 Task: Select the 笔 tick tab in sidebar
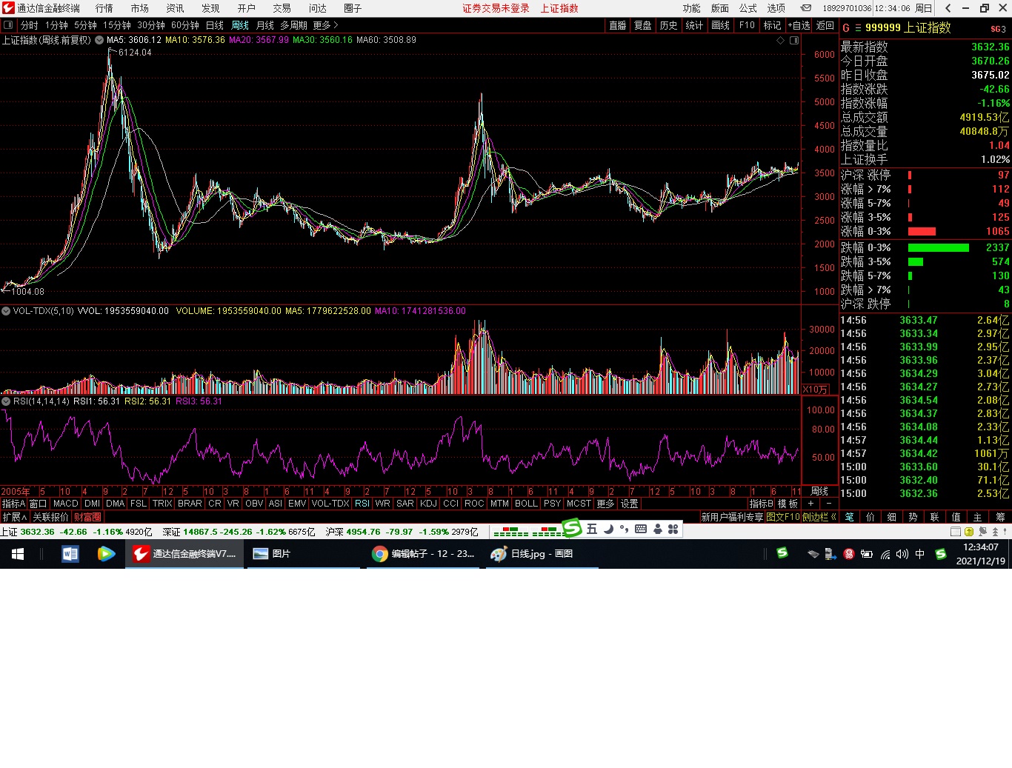point(849,517)
